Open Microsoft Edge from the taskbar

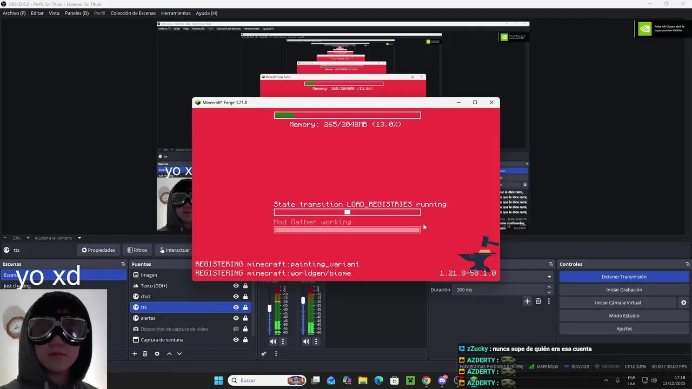pos(378,380)
